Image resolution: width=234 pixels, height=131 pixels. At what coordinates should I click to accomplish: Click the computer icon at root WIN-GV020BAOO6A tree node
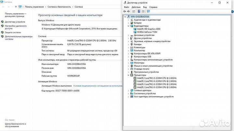click(x=128, y=17)
